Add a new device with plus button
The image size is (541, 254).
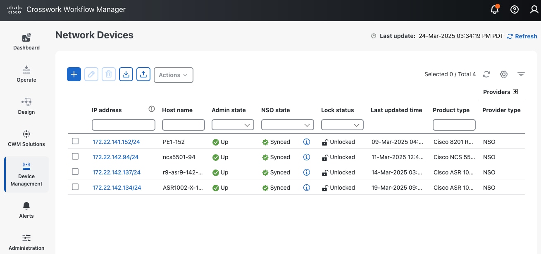[74, 74]
